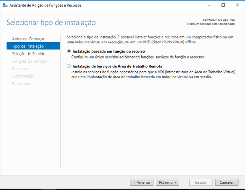Open the Antes de Começar step
The width and height of the screenshot is (245, 190).
[28, 39]
